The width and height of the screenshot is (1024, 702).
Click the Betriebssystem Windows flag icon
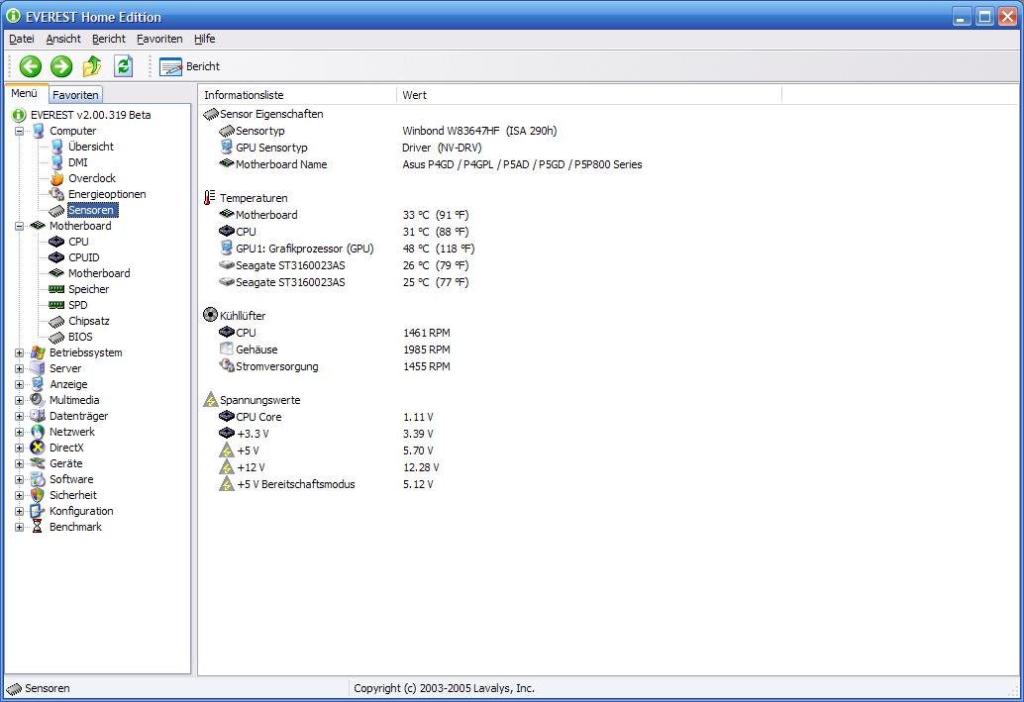pyautogui.click(x=38, y=352)
